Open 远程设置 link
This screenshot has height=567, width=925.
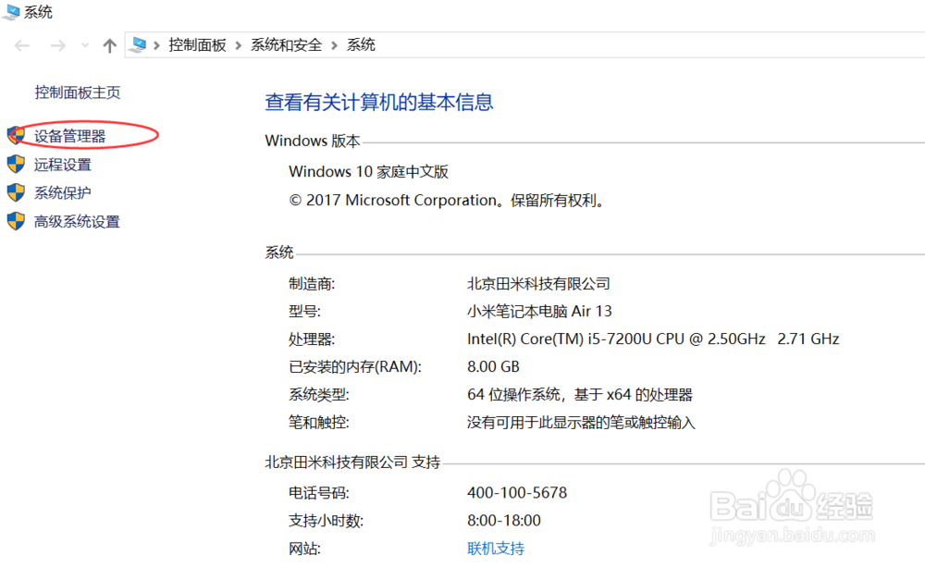click(x=63, y=165)
